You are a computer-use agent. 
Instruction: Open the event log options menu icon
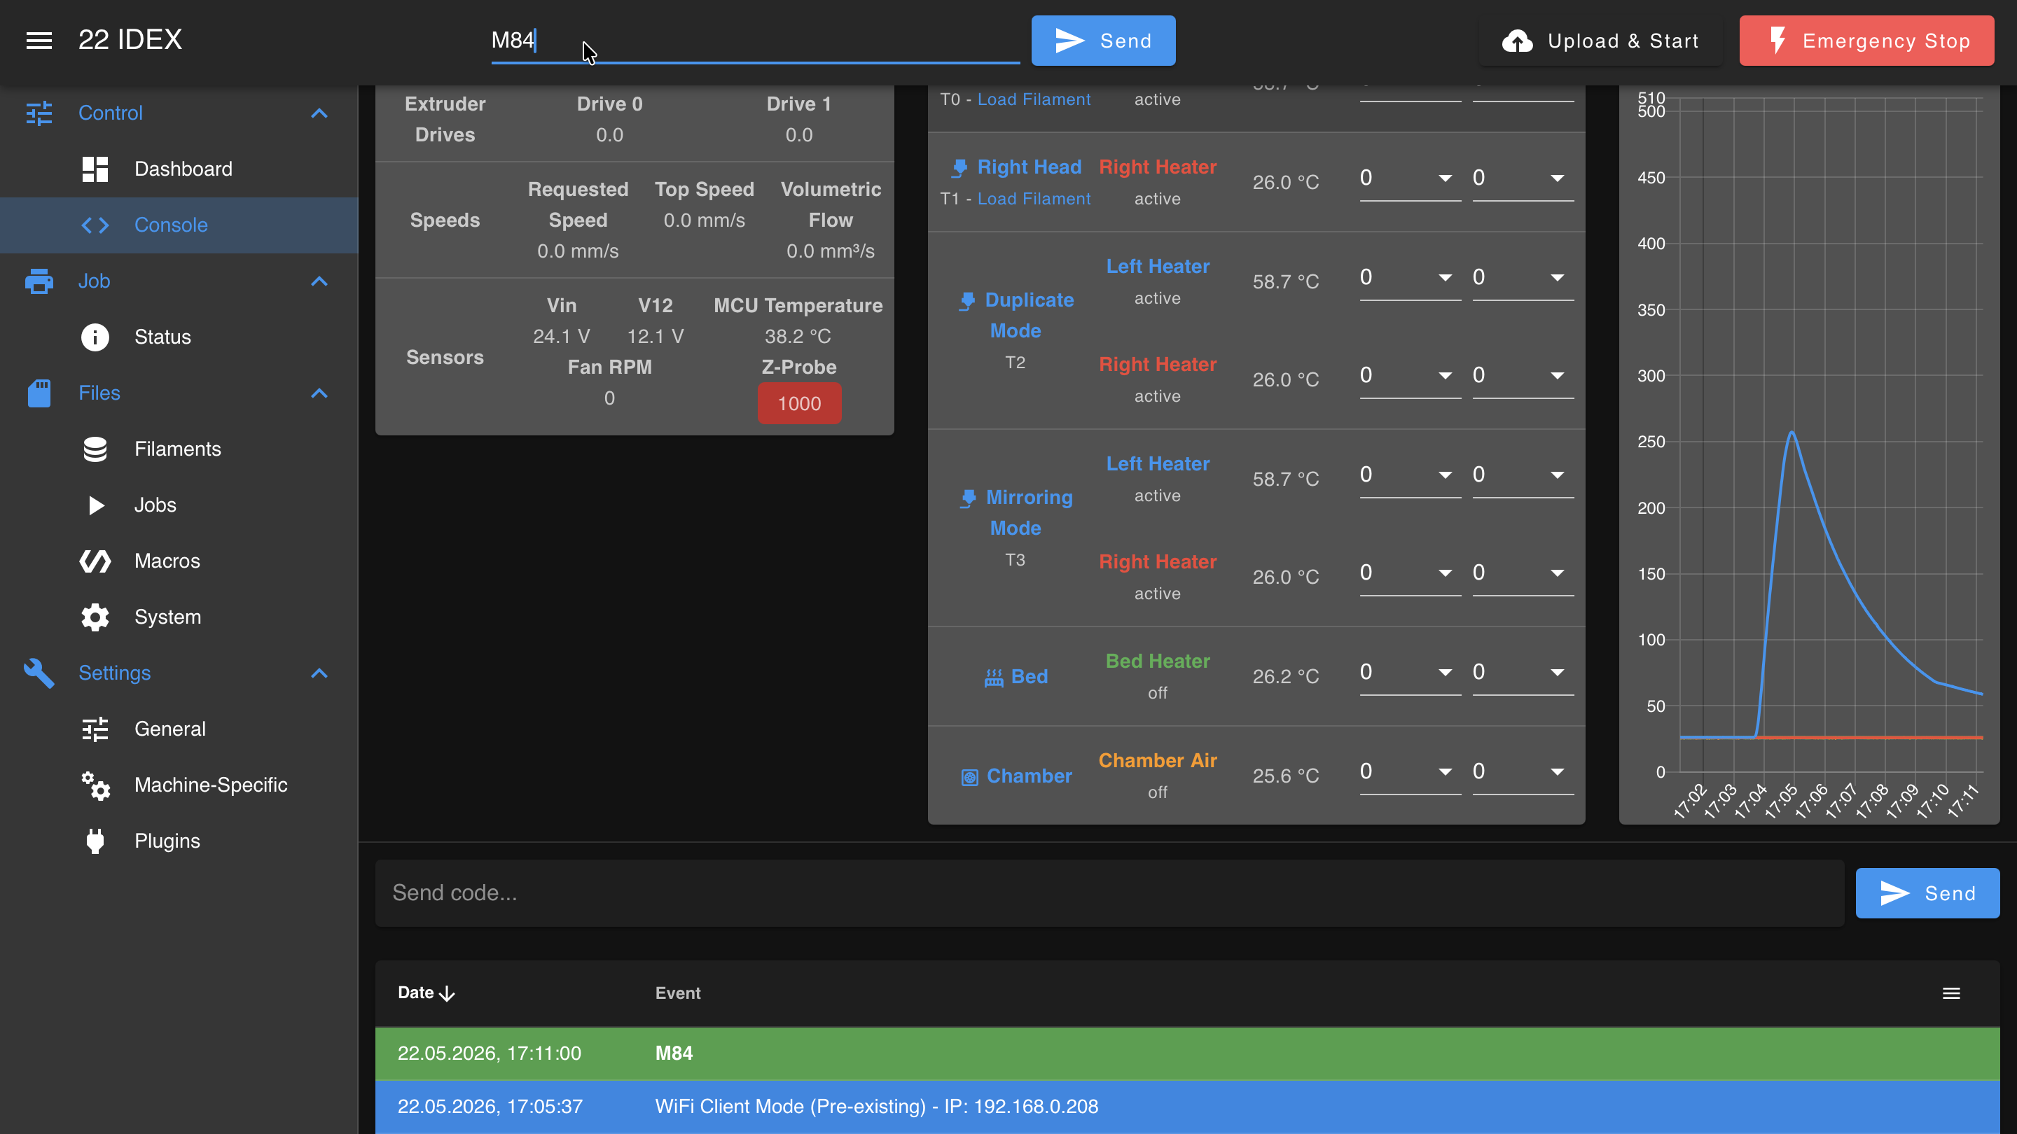(1951, 993)
